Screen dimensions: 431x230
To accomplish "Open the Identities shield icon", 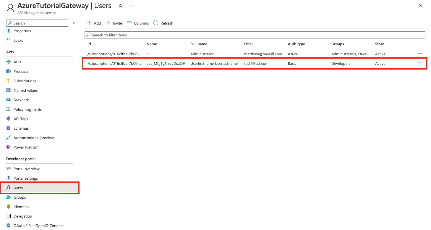I will point(9,207).
